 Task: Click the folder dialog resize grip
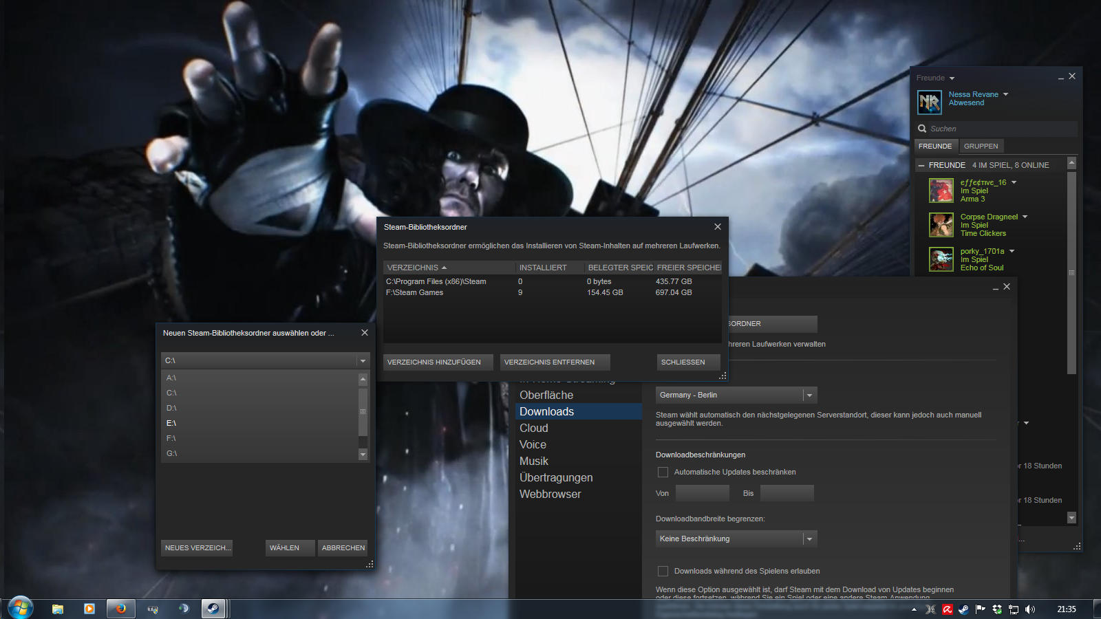(x=370, y=564)
